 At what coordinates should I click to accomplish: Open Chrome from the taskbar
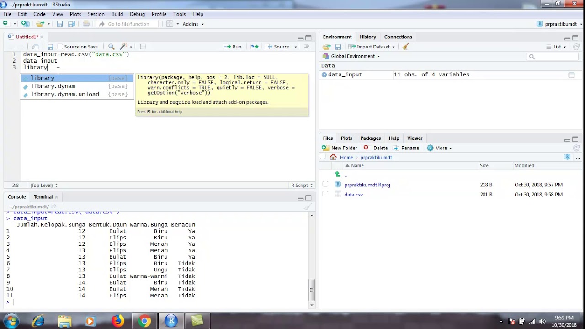coord(145,321)
